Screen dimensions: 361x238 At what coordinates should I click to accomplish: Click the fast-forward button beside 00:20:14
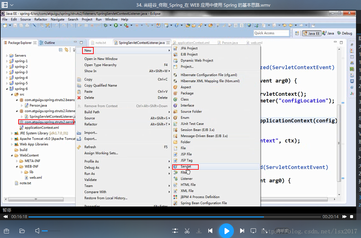344,216
